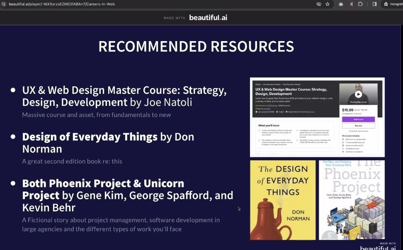
Task: Open the beautiful.ai logo link in header
Action: (208, 17)
